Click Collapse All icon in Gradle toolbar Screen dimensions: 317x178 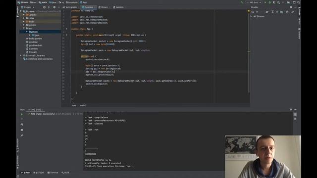click(x=277, y=12)
